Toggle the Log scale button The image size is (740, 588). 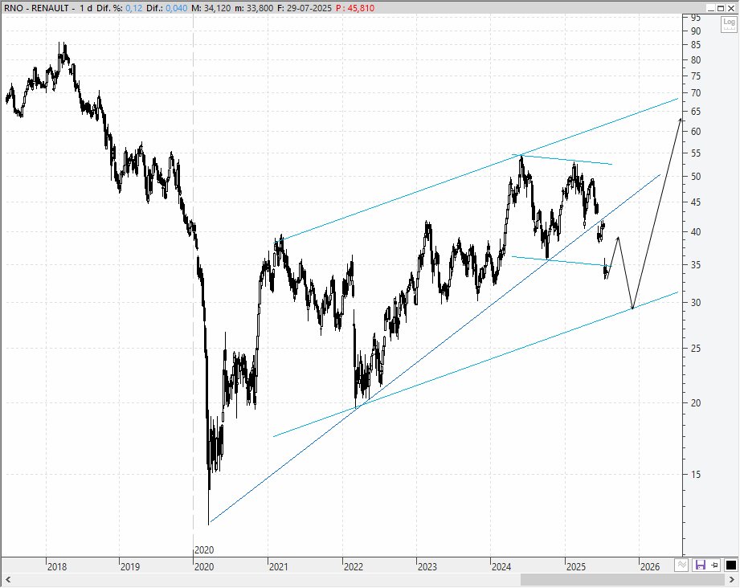[729, 23]
